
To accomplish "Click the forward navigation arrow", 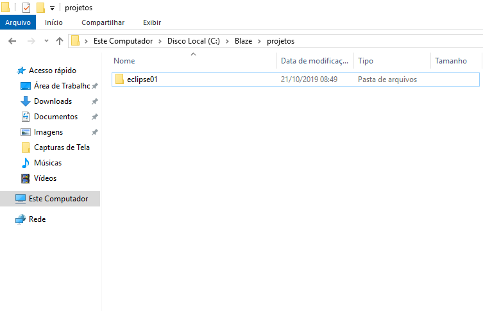I will [x=31, y=41].
